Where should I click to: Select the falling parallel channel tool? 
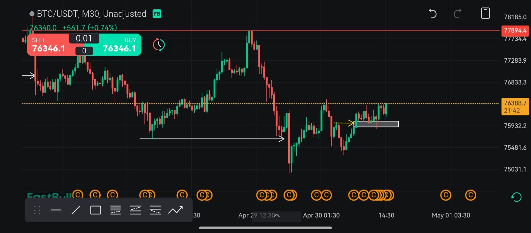(x=155, y=210)
